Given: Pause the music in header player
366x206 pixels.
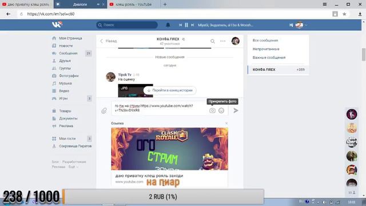Looking at the screenshot, I should (x=186, y=25).
